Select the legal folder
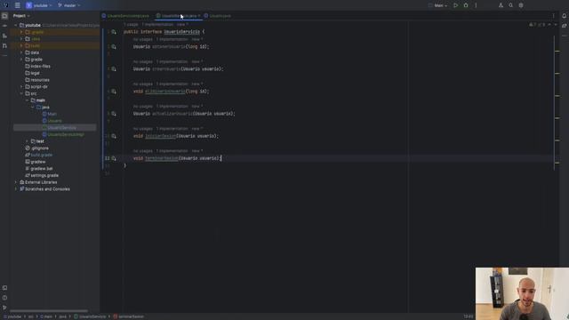 tap(32, 73)
